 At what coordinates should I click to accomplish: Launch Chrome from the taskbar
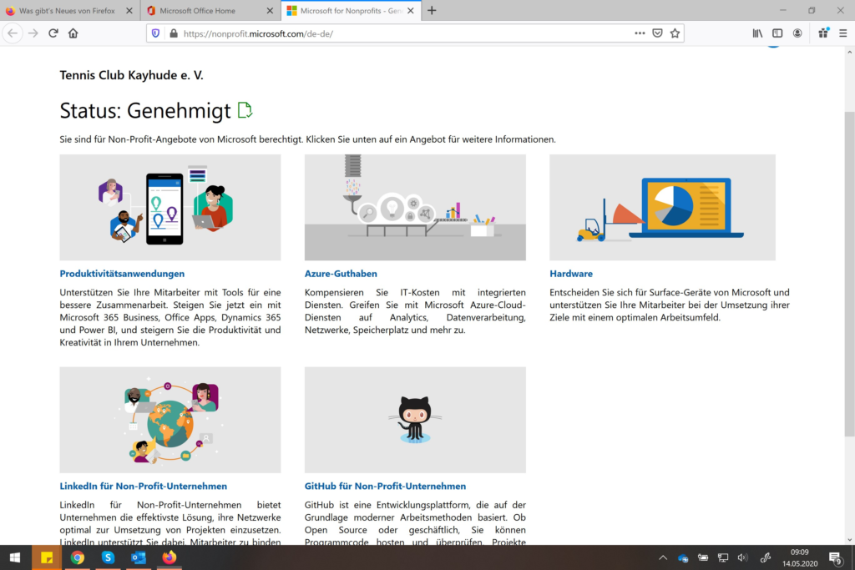[x=77, y=558]
